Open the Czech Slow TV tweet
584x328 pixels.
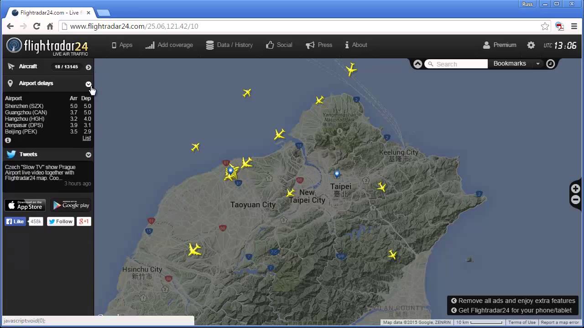40,173
